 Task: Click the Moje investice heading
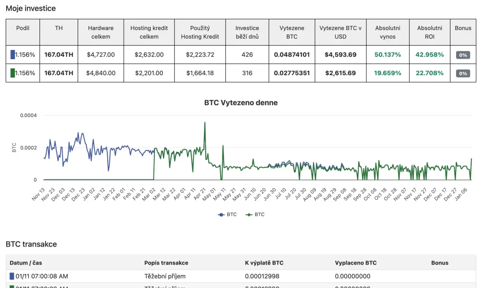(x=31, y=8)
